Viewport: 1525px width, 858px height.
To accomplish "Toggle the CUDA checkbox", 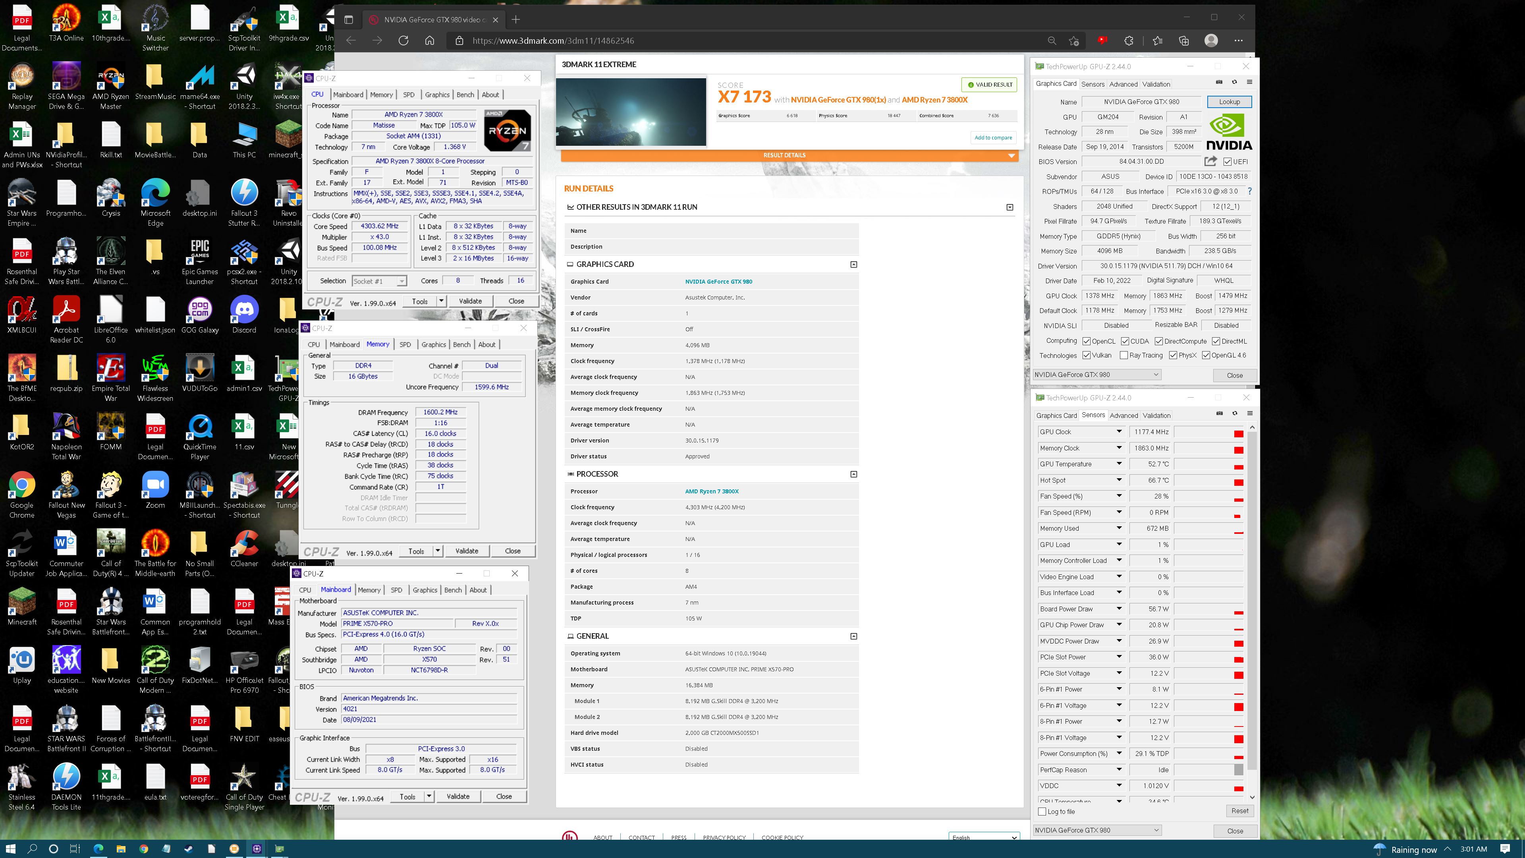I will tap(1125, 341).
